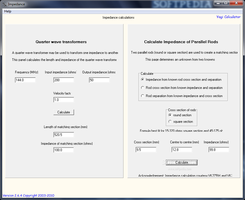
Task: Click the Impedance app icon in title bar
Action: pos(4,4)
